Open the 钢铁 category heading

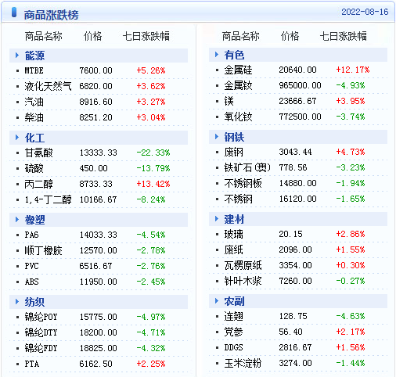[x=234, y=137]
